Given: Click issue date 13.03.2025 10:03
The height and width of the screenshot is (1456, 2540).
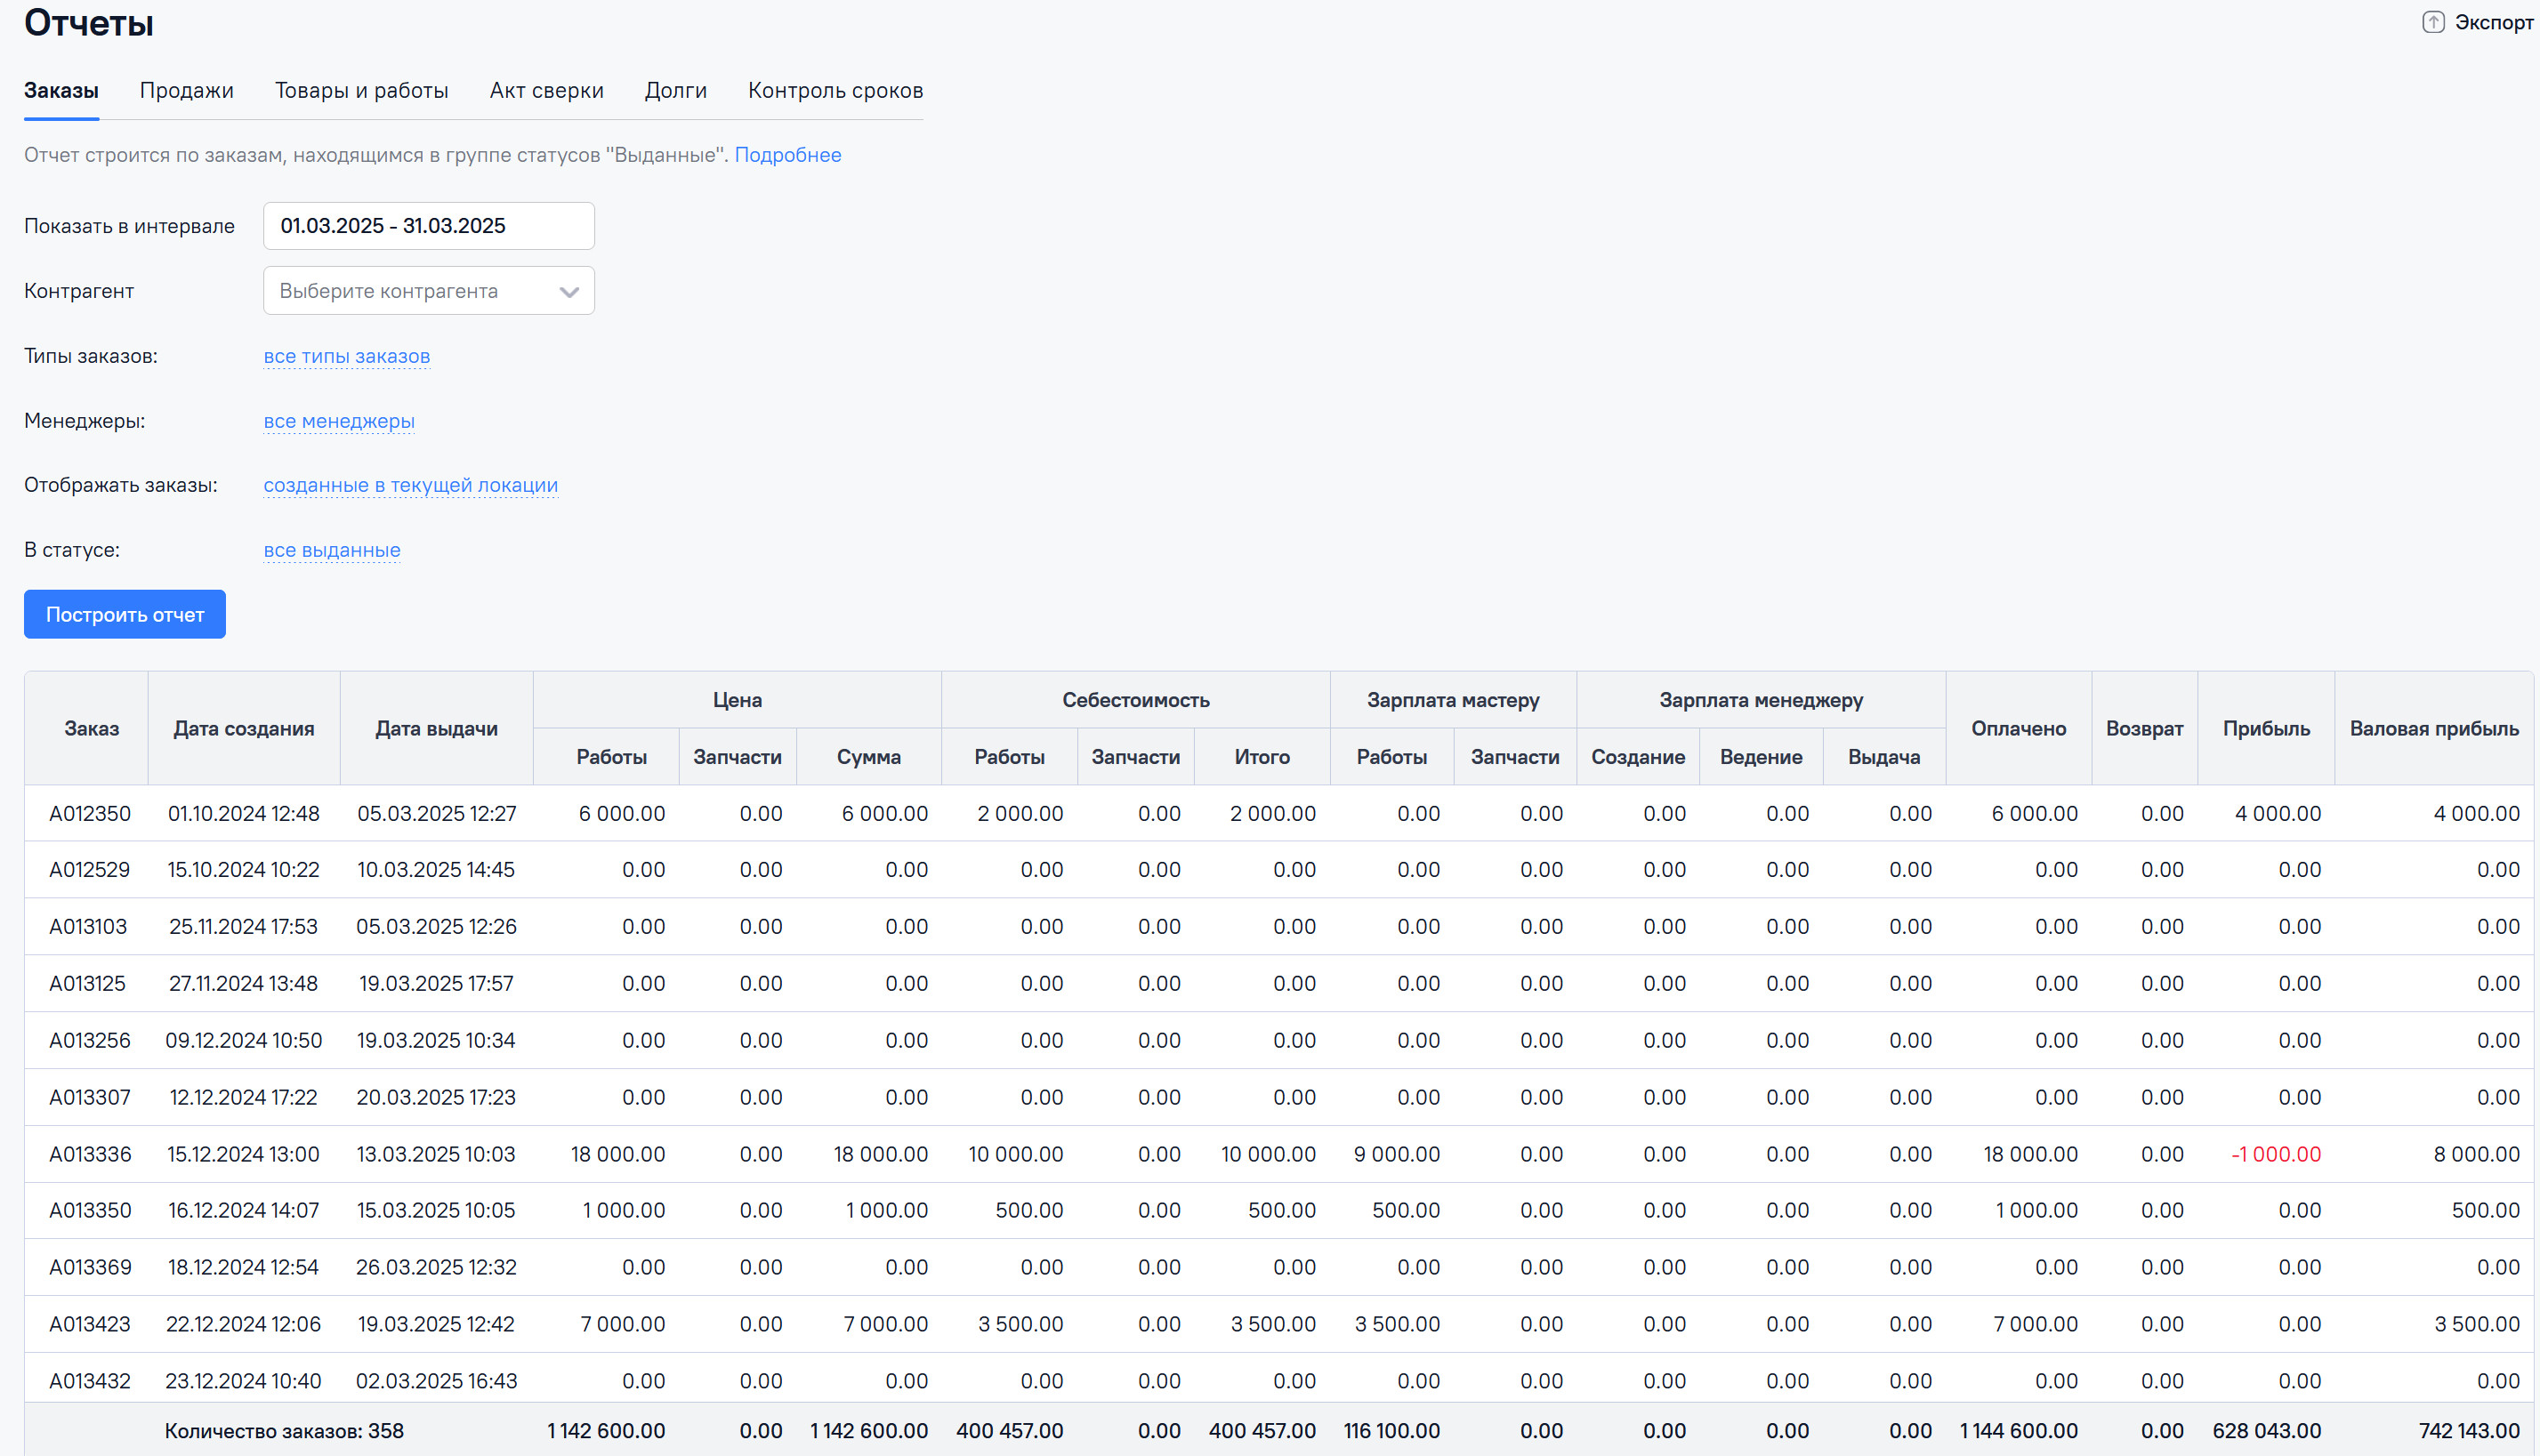Looking at the screenshot, I should 436,1155.
